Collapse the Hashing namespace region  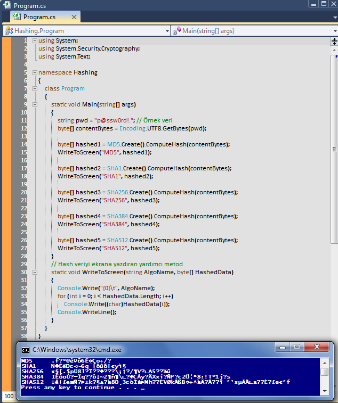35,72
